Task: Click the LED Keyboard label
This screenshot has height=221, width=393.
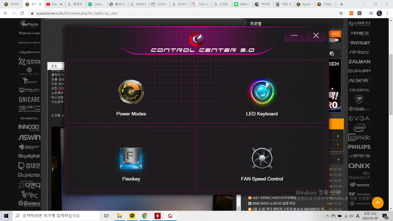Action: point(262,114)
